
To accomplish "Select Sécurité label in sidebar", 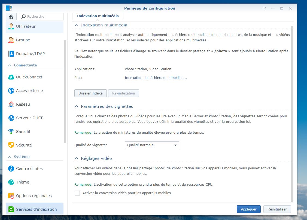I will click(x=24, y=145).
